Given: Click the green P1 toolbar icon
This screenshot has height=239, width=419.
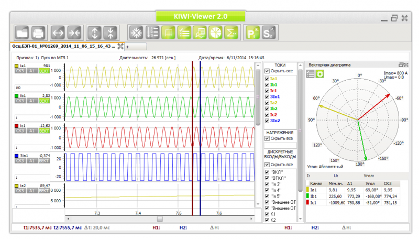Looking at the screenshot, I should [x=253, y=33].
